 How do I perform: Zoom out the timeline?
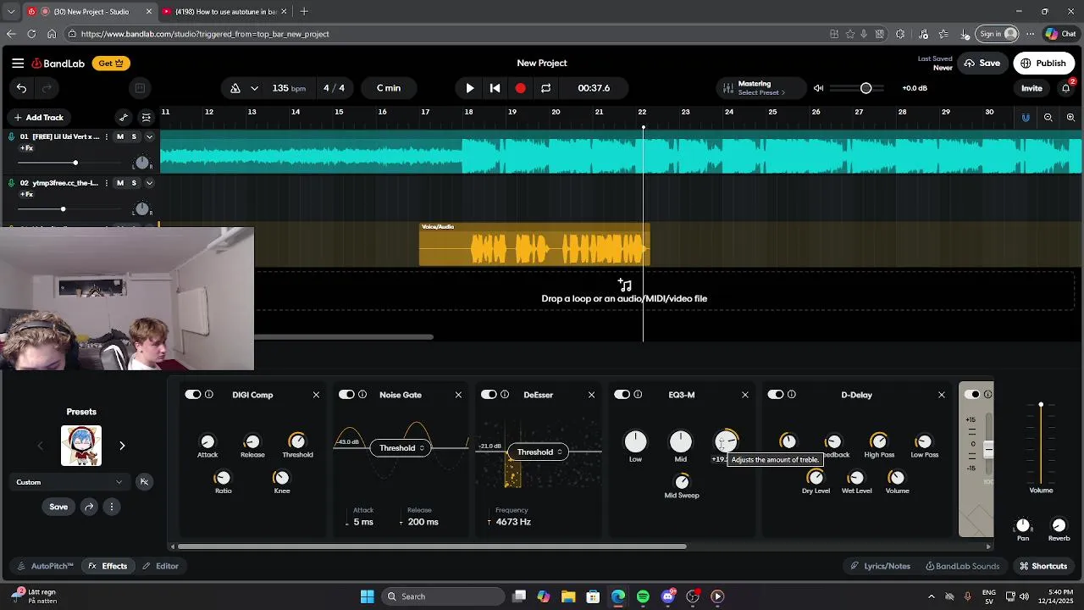(1048, 118)
